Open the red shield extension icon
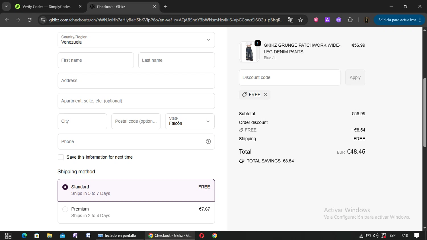427x240 pixels. click(x=316, y=20)
